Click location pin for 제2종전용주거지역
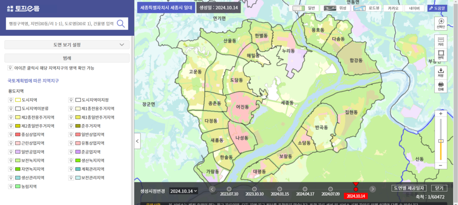Screen dimensions: 458x205 [11, 117]
